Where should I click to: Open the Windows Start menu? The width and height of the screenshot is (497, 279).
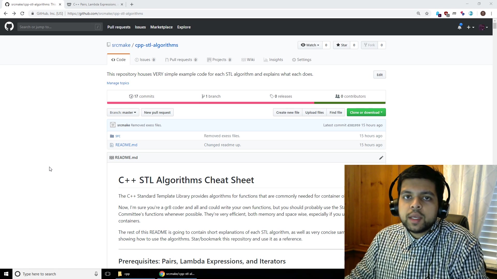6,274
